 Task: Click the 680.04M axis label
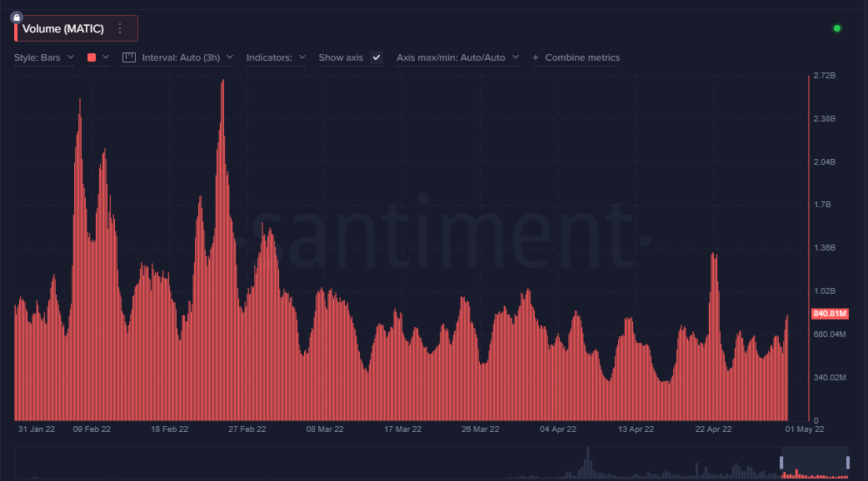829,334
